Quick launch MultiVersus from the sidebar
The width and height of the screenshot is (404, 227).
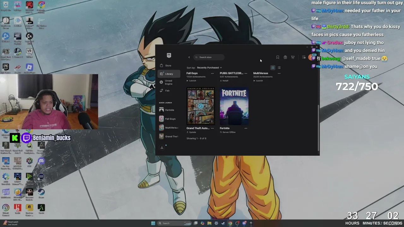pyautogui.click(x=168, y=128)
